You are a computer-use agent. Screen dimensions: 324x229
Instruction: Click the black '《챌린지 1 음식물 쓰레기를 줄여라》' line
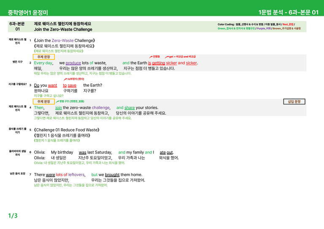(62, 135)
